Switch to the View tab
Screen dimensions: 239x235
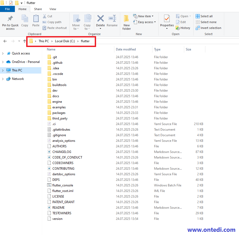point(53,9)
